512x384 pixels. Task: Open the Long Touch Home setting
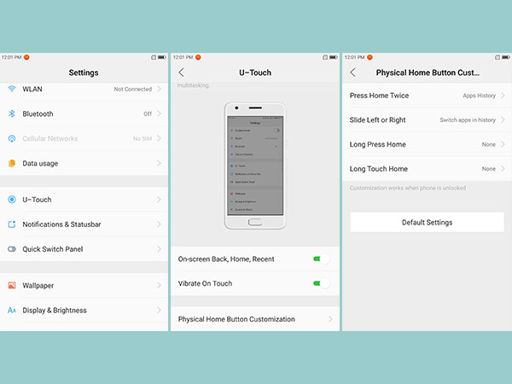click(x=503, y=169)
